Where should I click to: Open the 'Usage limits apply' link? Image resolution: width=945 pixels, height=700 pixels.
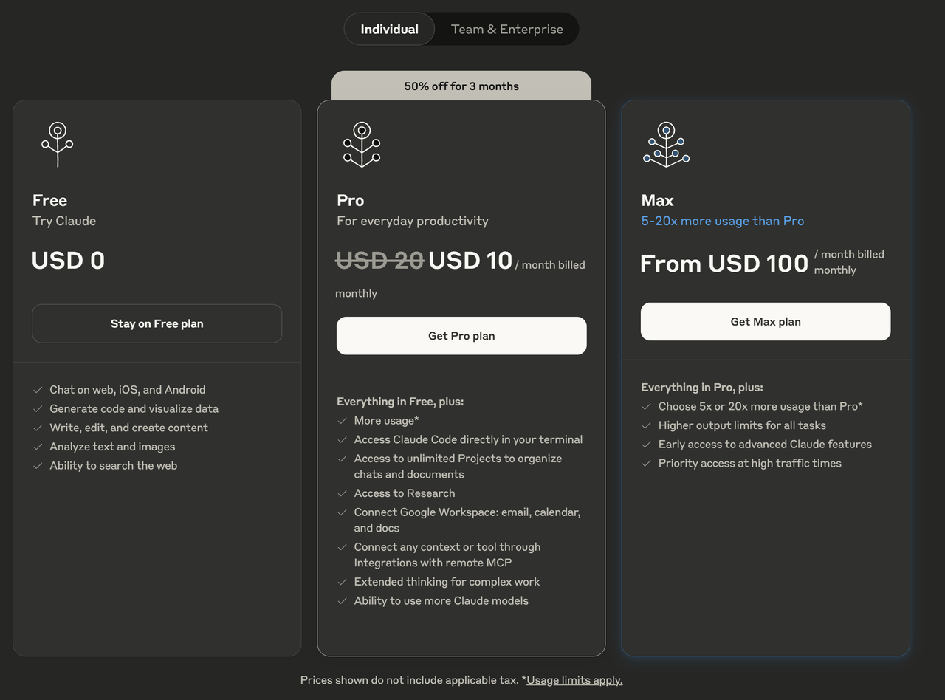574,680
